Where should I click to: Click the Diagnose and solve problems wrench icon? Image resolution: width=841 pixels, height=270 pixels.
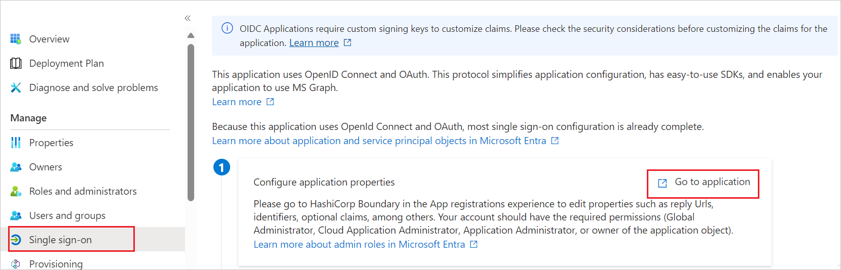pyautogui.click(x=16, y=87)
